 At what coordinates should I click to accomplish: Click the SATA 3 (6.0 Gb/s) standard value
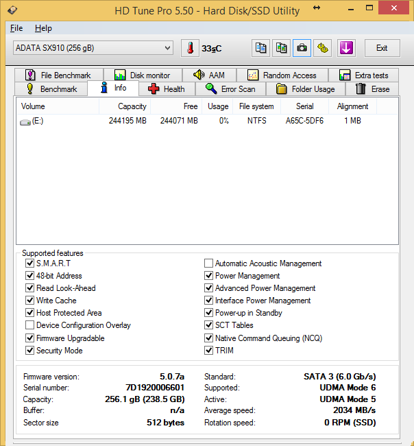[340, 377]
